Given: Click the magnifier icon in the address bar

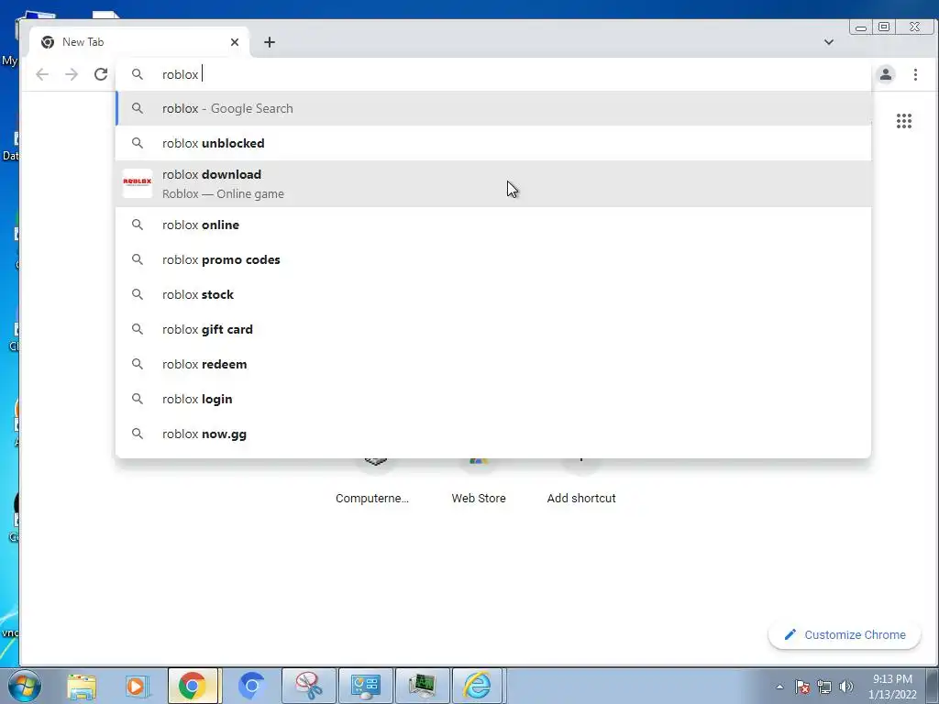Looking at the screenshot, I should (138, 74).
